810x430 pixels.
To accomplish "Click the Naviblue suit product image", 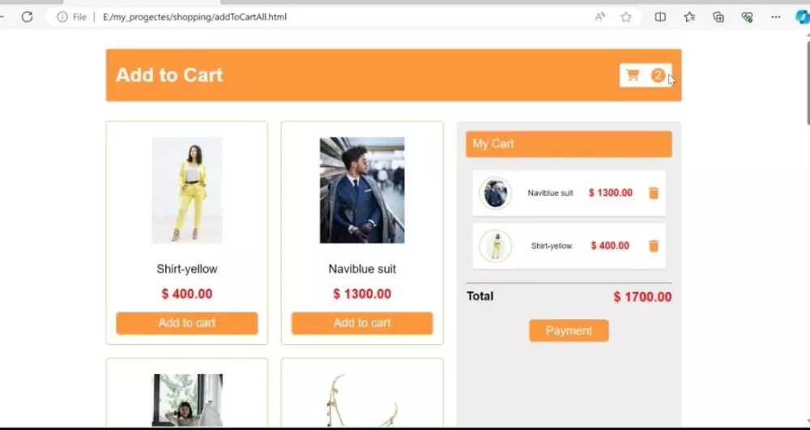I will pos(362,190).
